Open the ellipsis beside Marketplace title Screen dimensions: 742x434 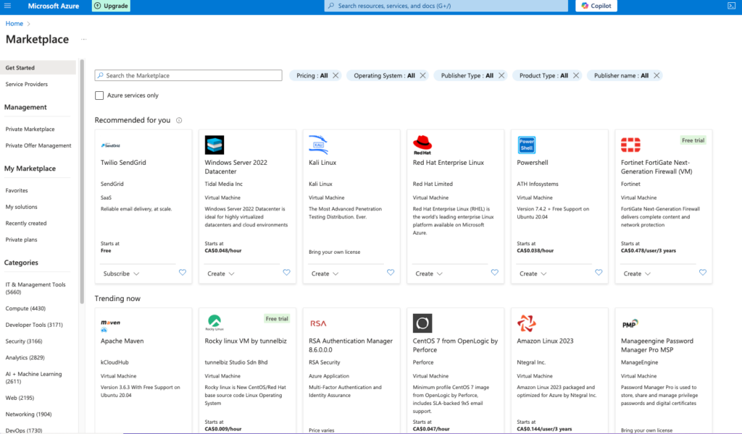tap(84, 39)
